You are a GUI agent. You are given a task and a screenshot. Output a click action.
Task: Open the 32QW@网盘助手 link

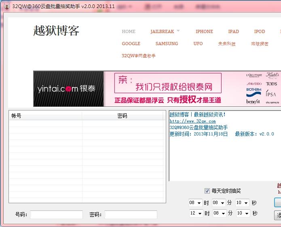coord(138,56)
